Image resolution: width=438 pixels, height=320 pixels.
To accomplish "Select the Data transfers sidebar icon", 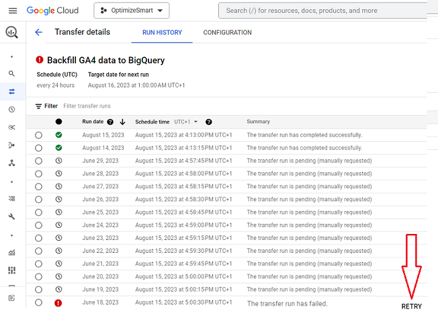I will (x=11, y=91).
